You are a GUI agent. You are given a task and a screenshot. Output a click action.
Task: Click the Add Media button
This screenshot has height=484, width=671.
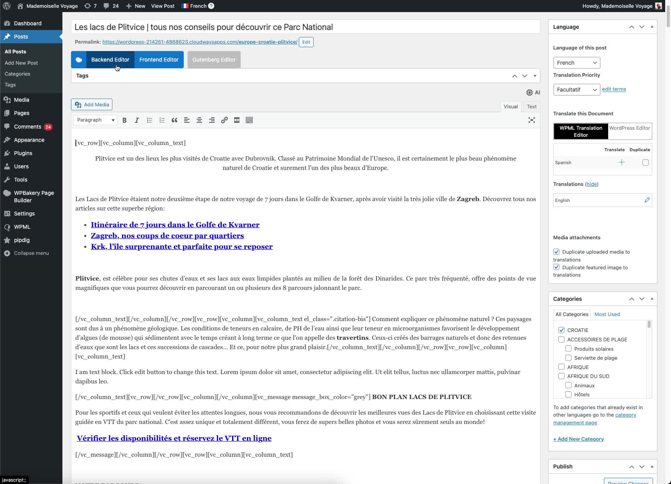[92, 104]
